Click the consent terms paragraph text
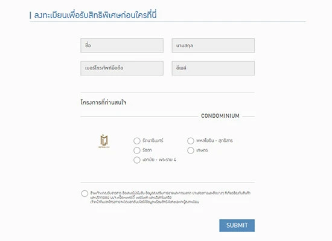This screenshot has width=332, height=241. (170, 198)
